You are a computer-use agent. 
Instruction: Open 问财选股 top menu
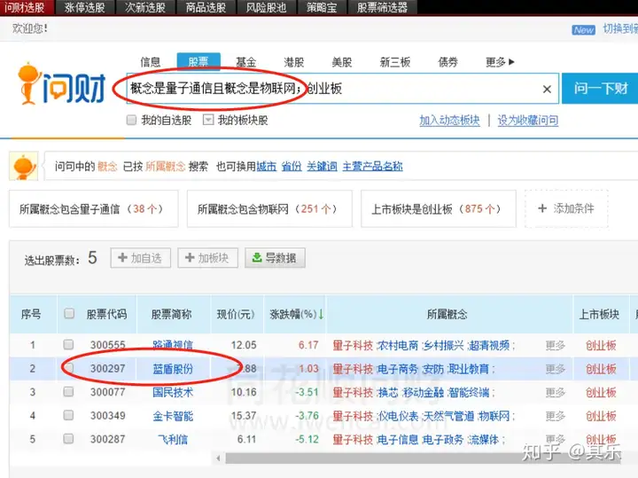click(27, 7)
